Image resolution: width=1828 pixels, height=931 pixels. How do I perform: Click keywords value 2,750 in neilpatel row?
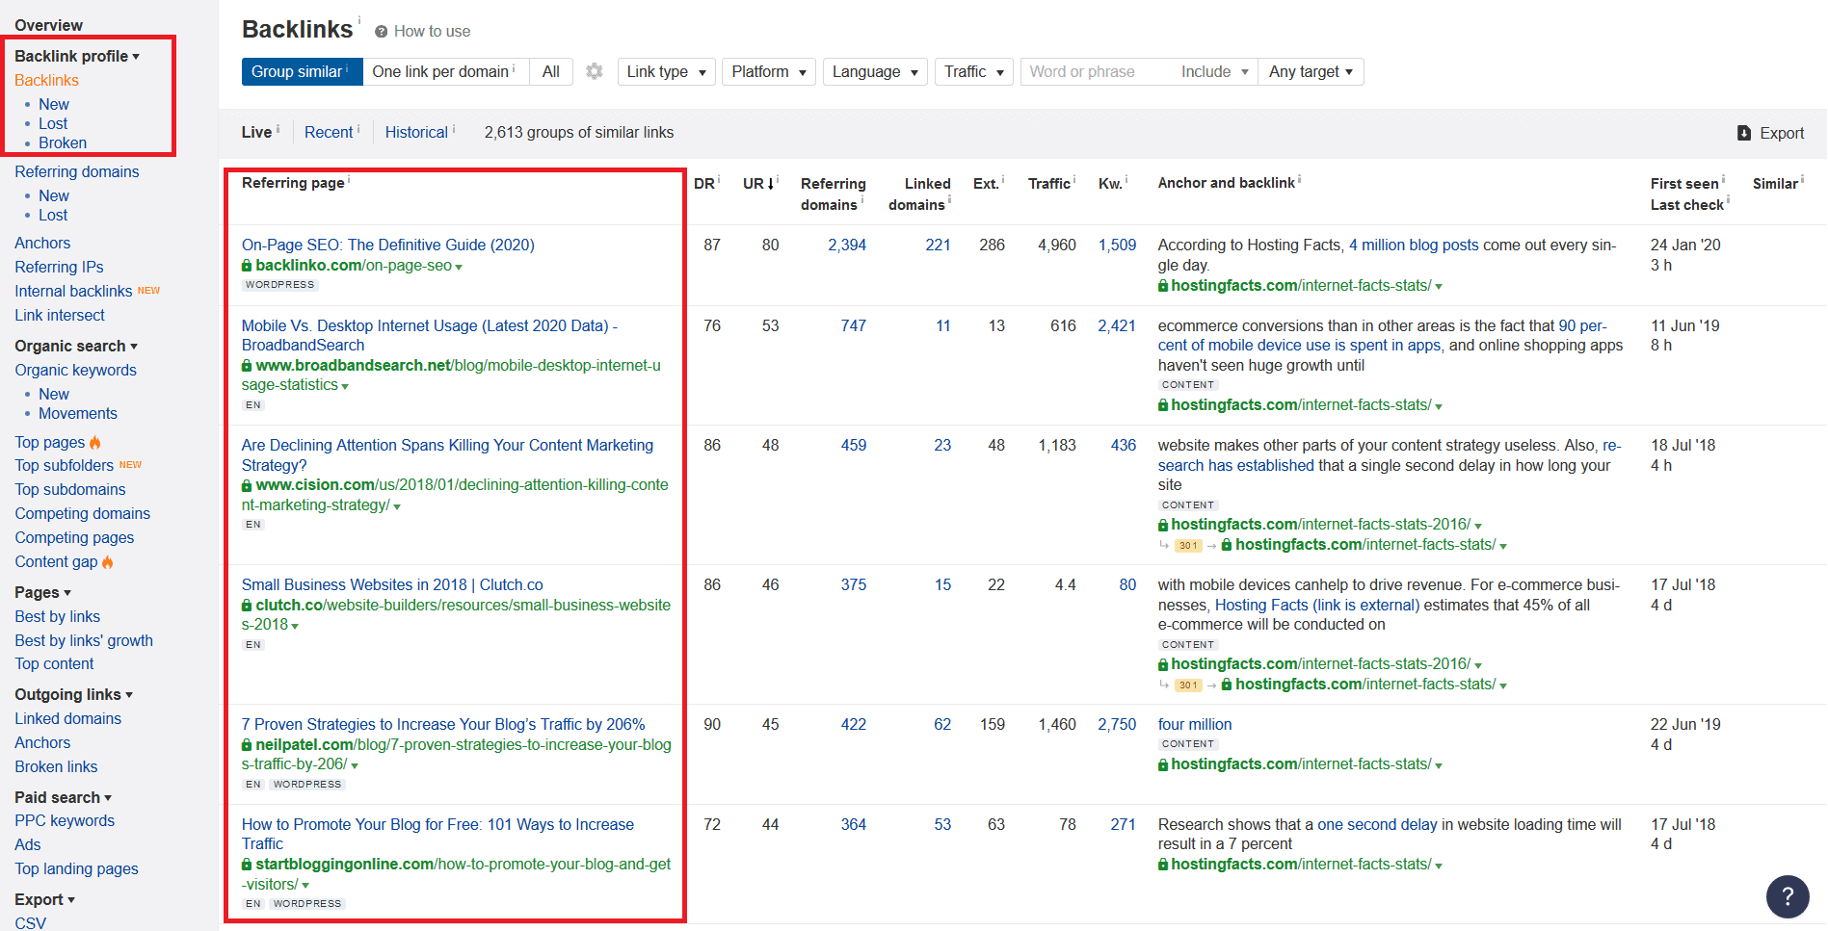[1117, 724]
